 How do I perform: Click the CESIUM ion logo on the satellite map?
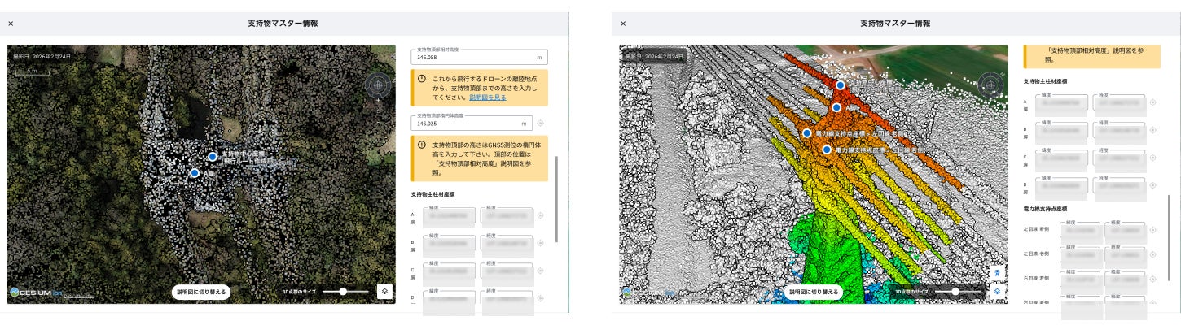[x=37, y=292]
